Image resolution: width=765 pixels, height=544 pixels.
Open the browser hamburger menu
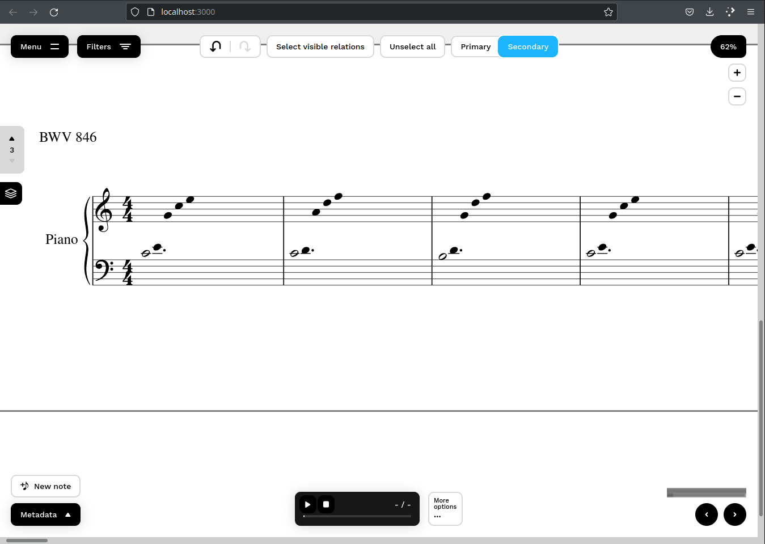(750, 12)
